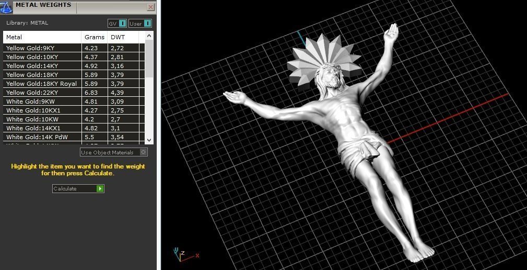Select the Yellow Gold:18KY Royal row
The height and width of the screenshot is (270, 527).
[x=74, y=84]
